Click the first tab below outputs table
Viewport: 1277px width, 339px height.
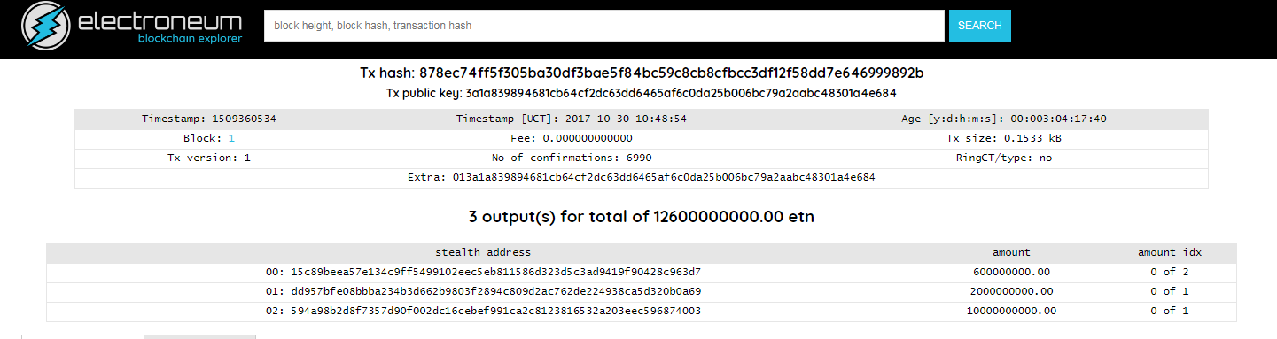[82, 337]
